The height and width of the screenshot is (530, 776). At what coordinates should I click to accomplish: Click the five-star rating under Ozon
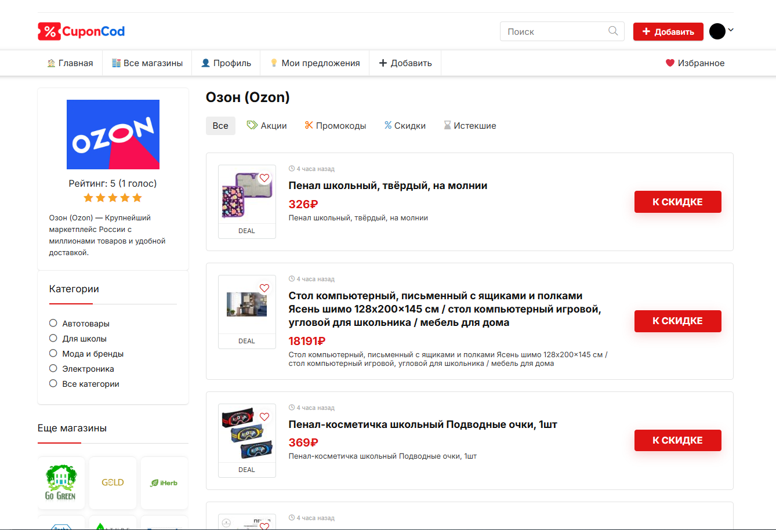(113, 198)
